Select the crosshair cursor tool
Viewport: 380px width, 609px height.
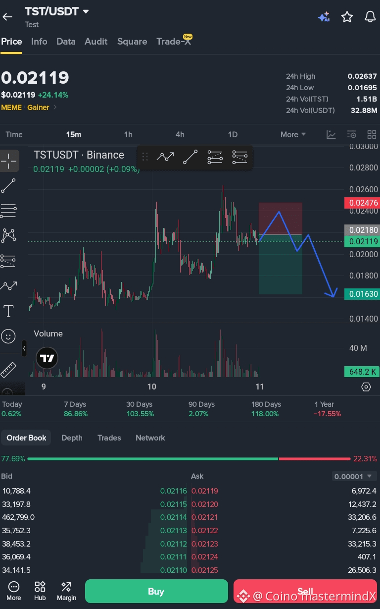[x=8, y=160]
